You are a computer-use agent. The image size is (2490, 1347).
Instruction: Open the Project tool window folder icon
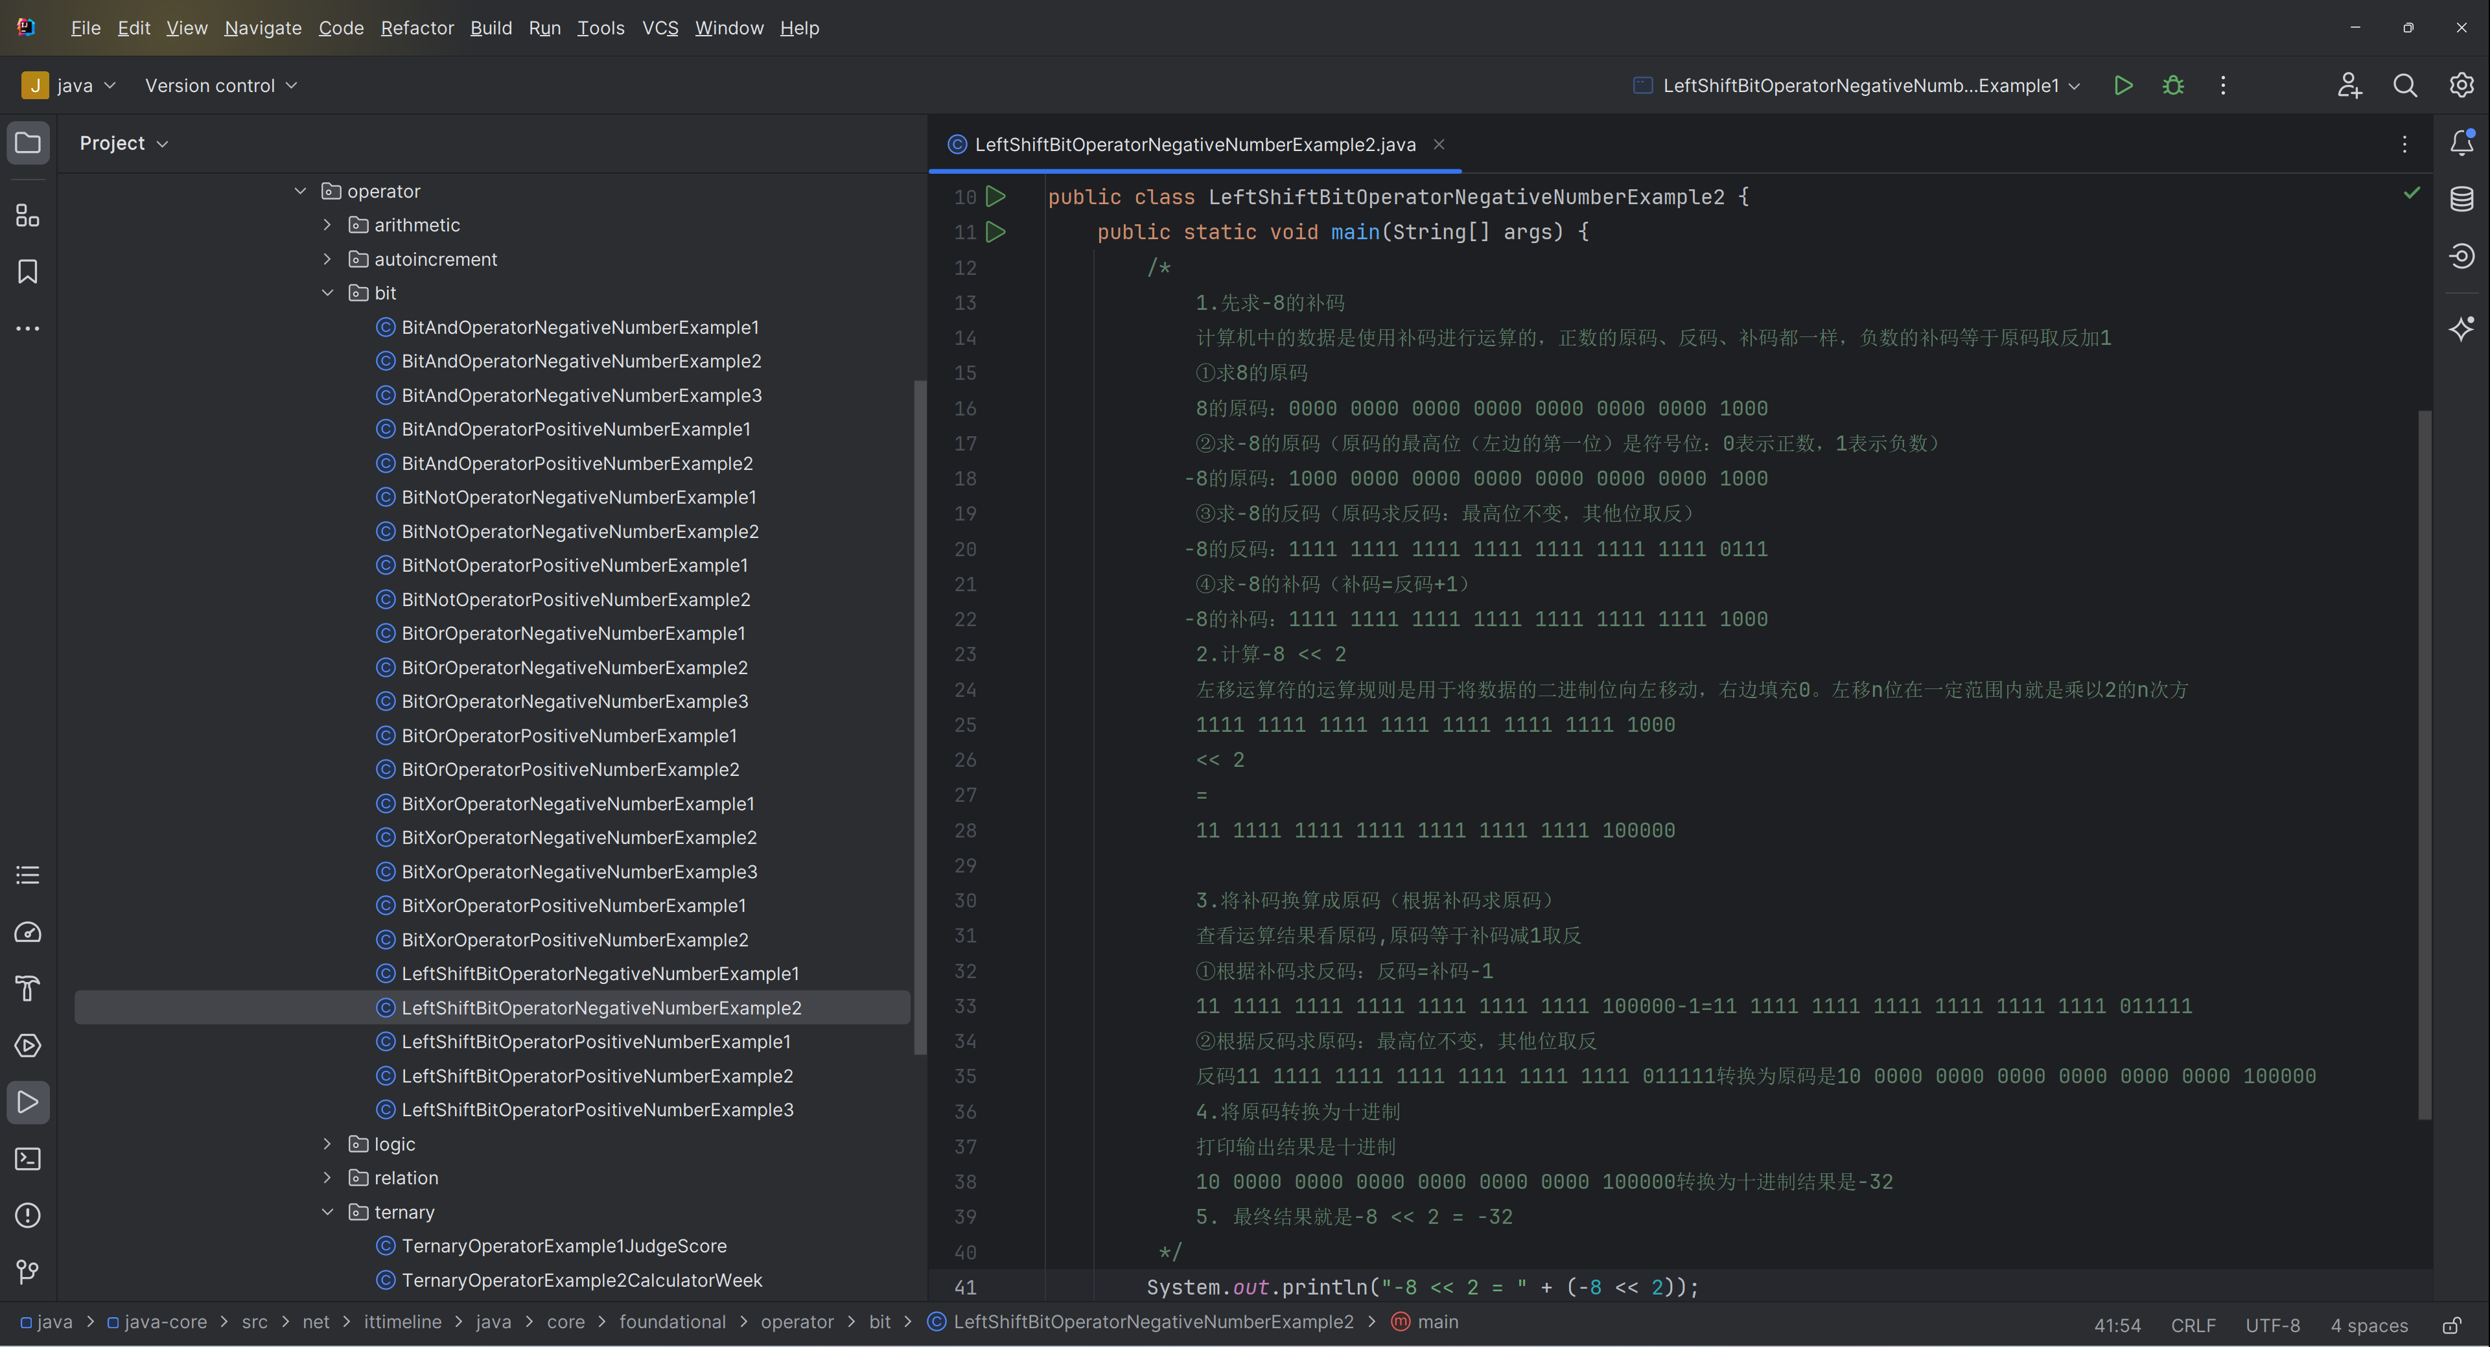point(28,143)
